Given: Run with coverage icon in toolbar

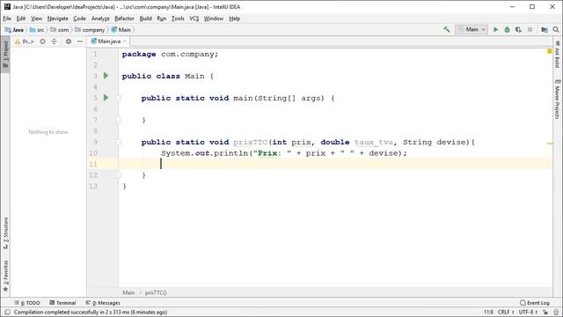Looking at the screenshot, I should 518,29.
